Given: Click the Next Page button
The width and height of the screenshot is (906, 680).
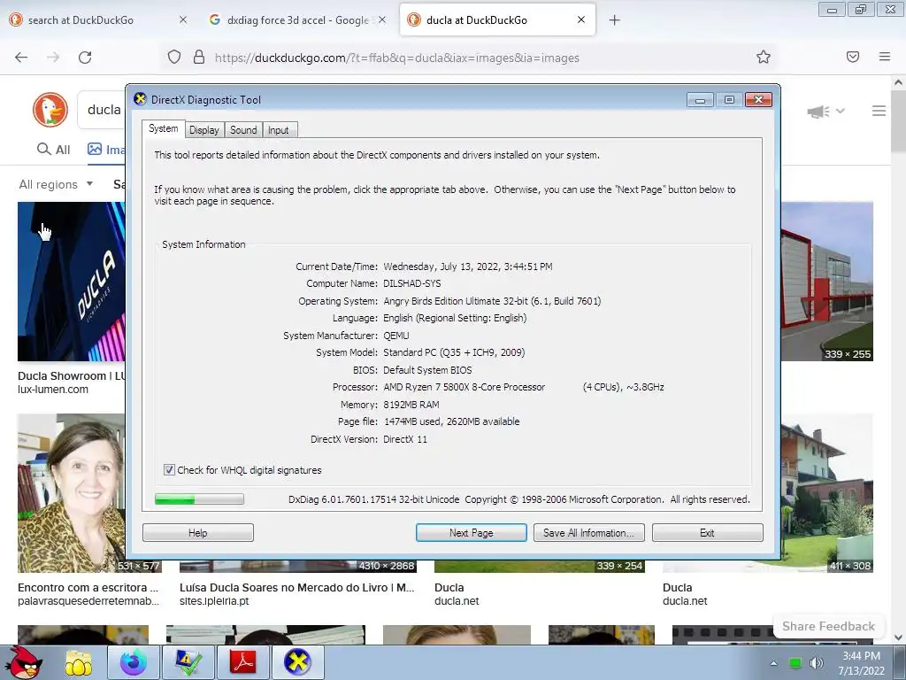Looking at the screenshot, I should (x=471, y=532).
